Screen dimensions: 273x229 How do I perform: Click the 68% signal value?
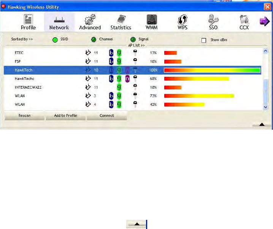click(x=153, y=78)
